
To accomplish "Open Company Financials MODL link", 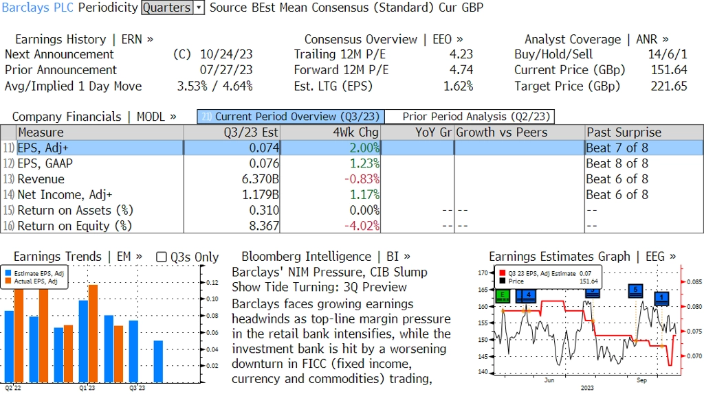I will 93,117.
